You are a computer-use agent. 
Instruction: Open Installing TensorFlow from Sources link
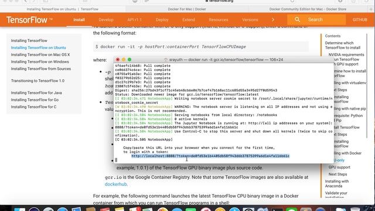[x=41, y=69]
